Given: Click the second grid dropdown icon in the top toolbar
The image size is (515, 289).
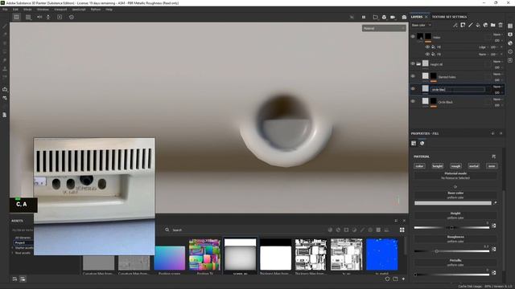Looking at the screenshot, I should 28,17.
